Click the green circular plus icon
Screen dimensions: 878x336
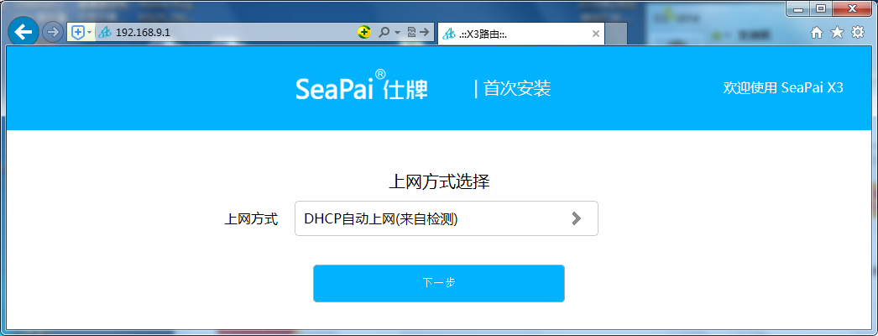(364, 33)
